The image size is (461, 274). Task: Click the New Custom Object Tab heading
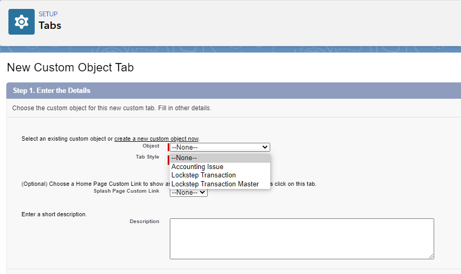click(x=70, y=67)
